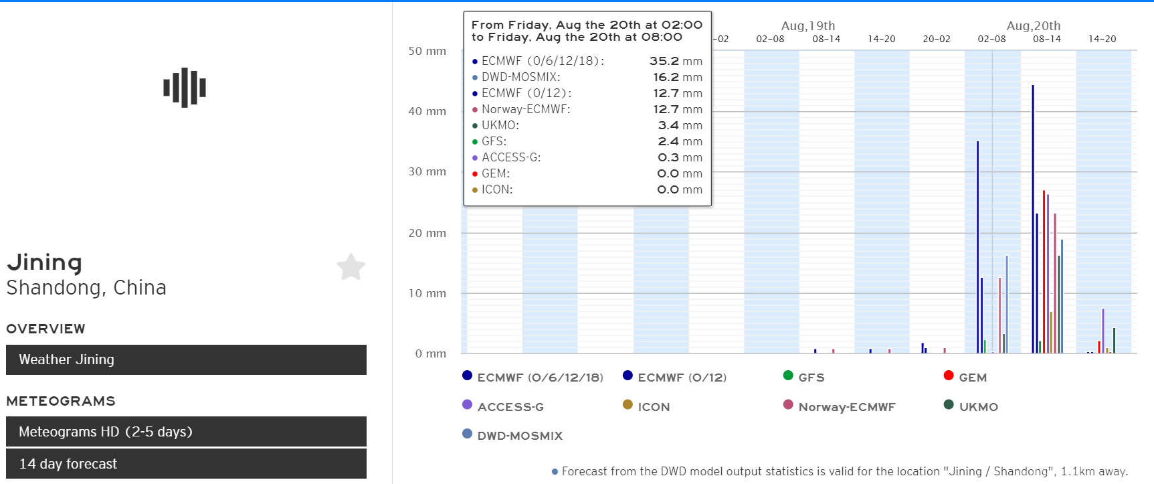Toggle ICON series in chart legend
The height and width of the screenshot is (484, 1154).
tap(646, 406)
